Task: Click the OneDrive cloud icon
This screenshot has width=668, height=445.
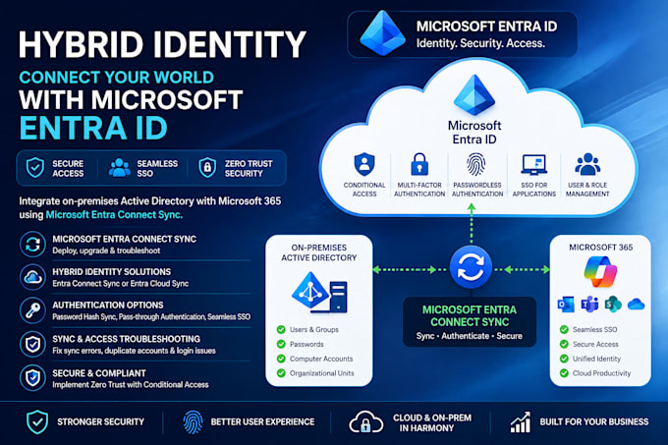Action: tap(636, 305)
